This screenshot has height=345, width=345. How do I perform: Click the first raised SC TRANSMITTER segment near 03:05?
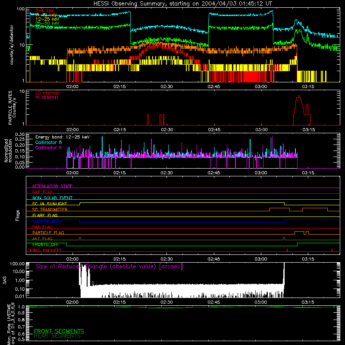[279, 208]
